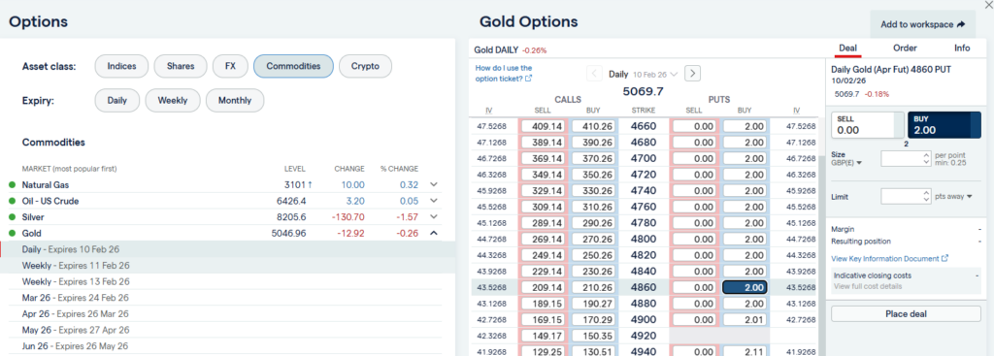Click the external-link icon next to option ticket help
This screenshot has width=994, height=356.
tap(529, 79)
